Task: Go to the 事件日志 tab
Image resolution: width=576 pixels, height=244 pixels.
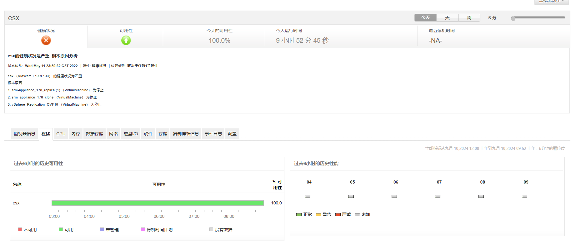Action: (213, 134)
